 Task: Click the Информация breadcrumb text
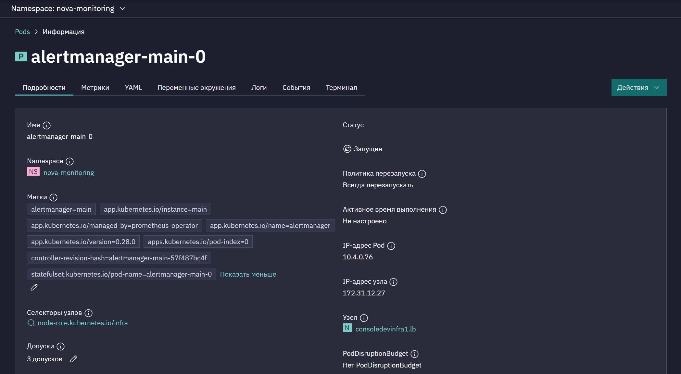[64, 32]
